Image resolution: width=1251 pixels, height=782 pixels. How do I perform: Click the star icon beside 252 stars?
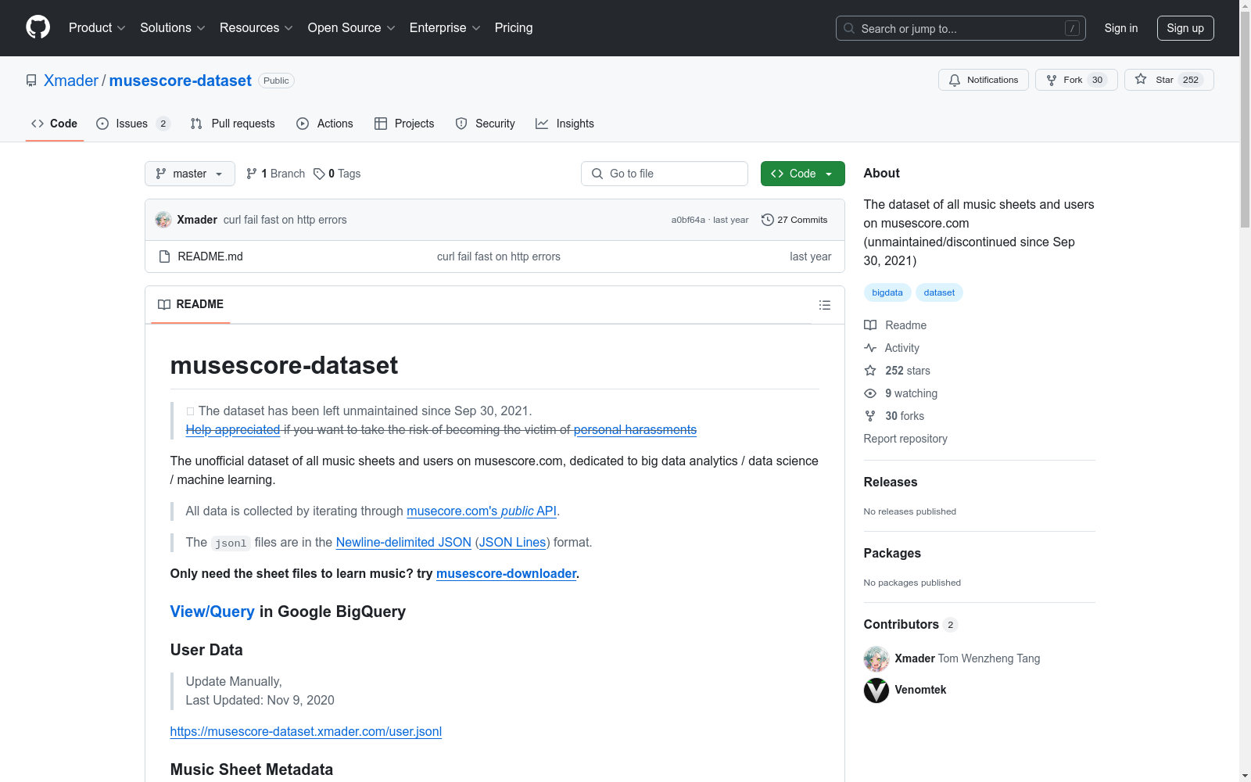(870, 371)
